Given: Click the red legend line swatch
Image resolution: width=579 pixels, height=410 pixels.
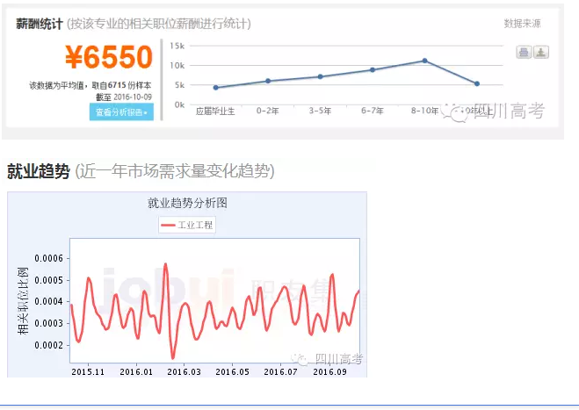Looking at the screenshot, I should 169,225.
